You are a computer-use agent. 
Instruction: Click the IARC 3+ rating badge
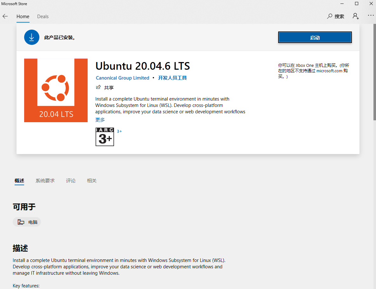[105, 137]
